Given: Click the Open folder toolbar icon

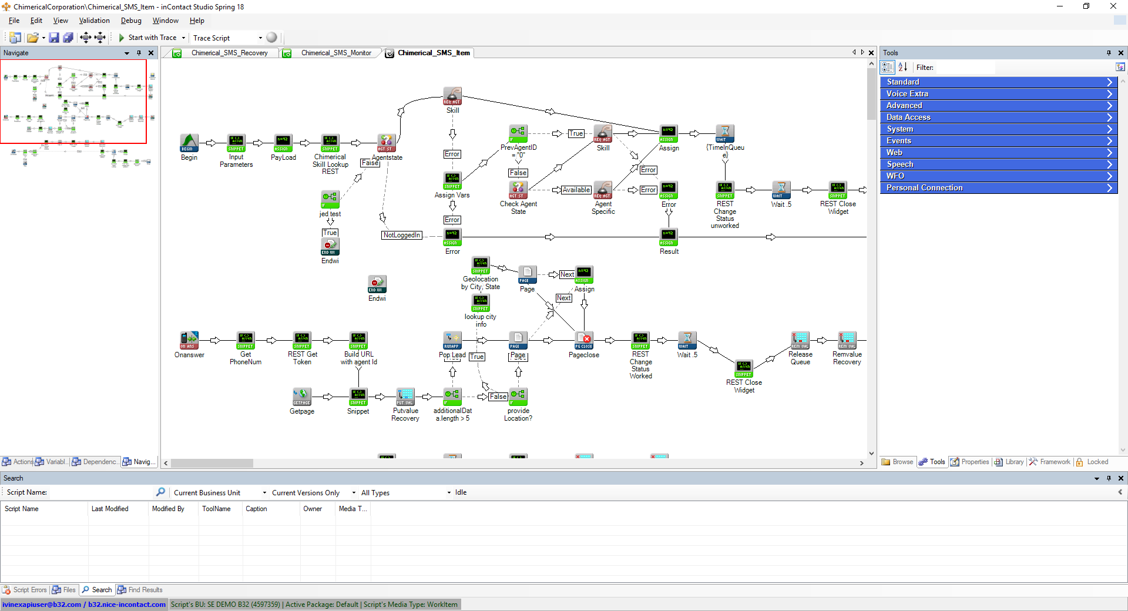Looking at the screenshot, I should tap(33, 38).
